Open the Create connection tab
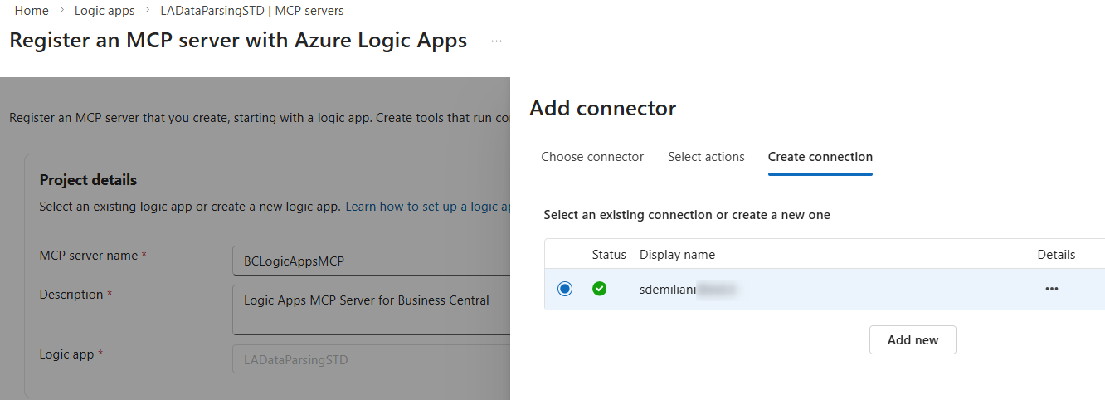The height and width of the screenshot is (400, 1105). (820, 157)
